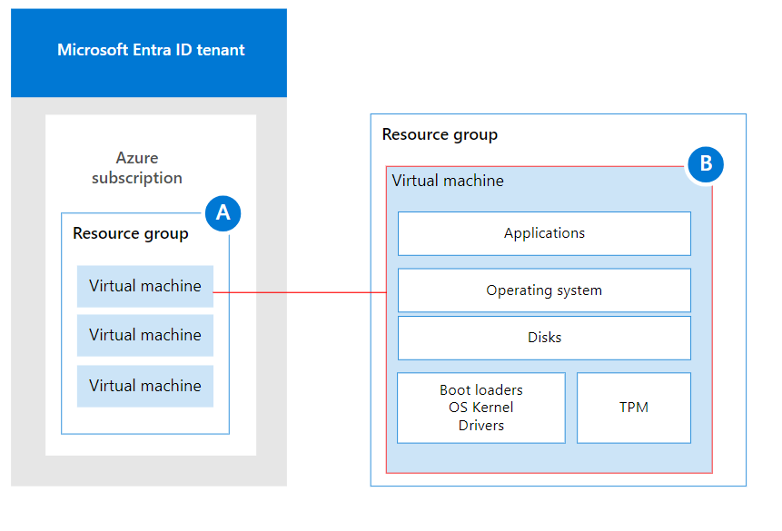Screen dimensions: 782x531
Task: Click the circular B badge
Action: tap(706, 164)
